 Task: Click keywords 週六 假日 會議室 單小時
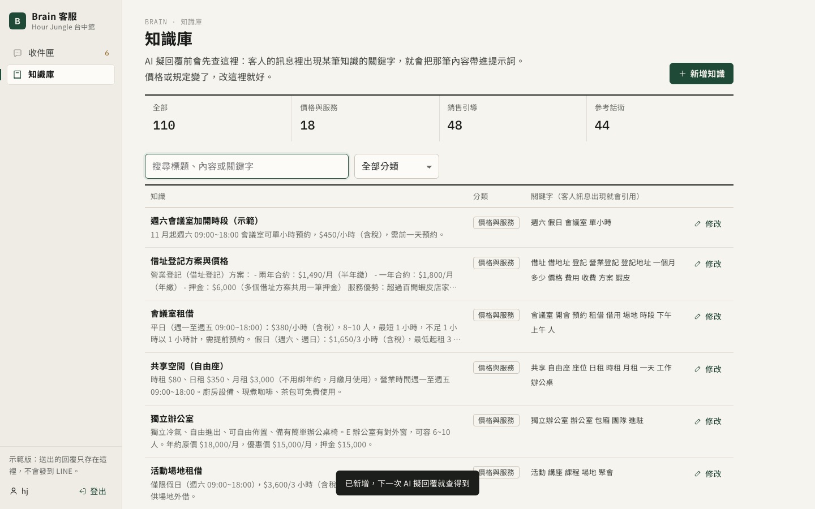click(x=571, y=223)
